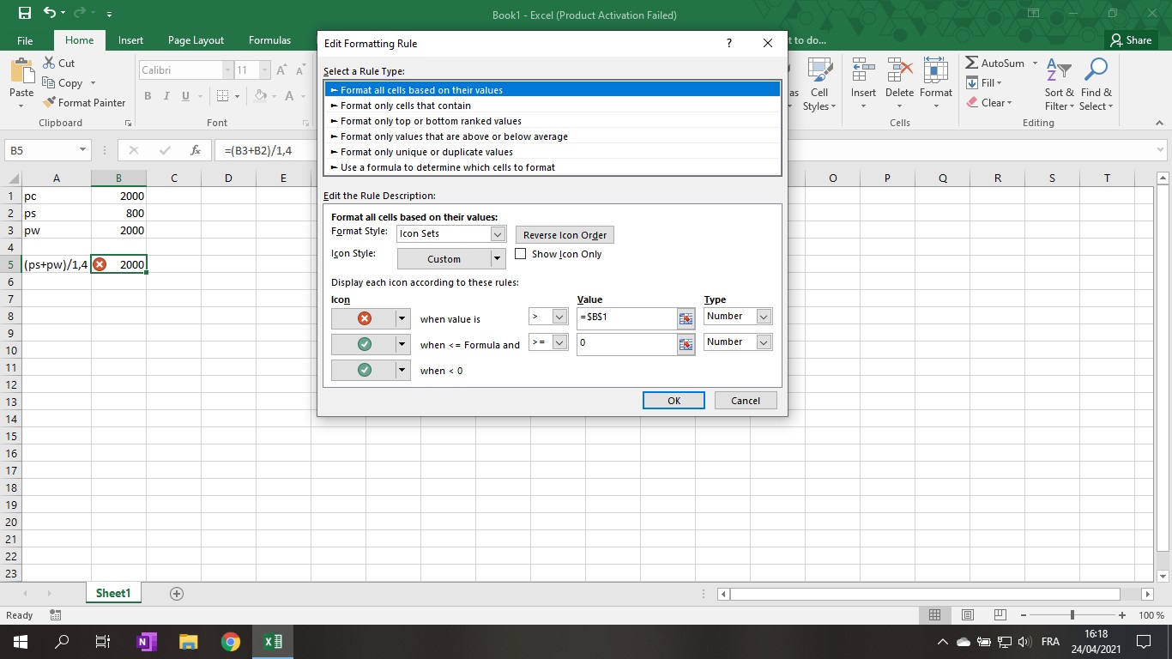The image size is (1172, 659).
Task: Select 'Use a formula to determine' rule type
Action: [x=553, y=167]
